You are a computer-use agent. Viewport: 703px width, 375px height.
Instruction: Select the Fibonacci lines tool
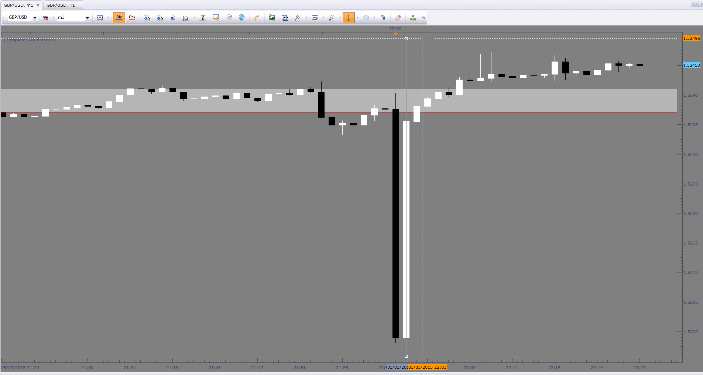(x=315, y=18)
